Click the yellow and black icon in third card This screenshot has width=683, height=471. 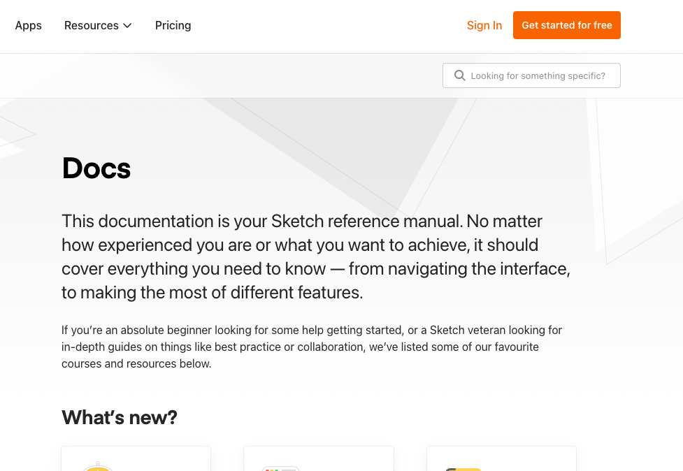[x=463, y=468]
